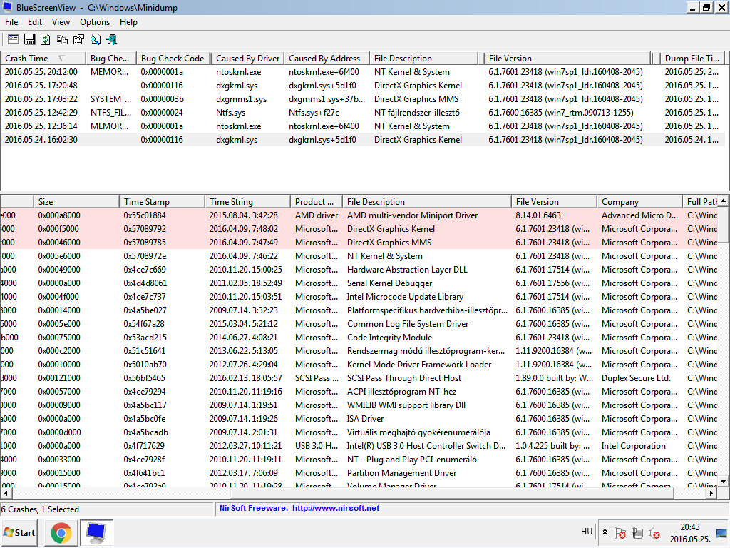Open the Options menu
730x548 pixels.
click(x=95, y=22)
